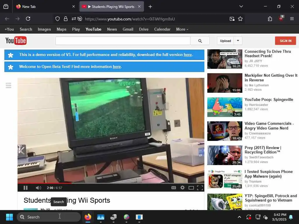Mute the video volume speaker icon
This screenshot has width=299, height=224.
[x=38, y=188]
